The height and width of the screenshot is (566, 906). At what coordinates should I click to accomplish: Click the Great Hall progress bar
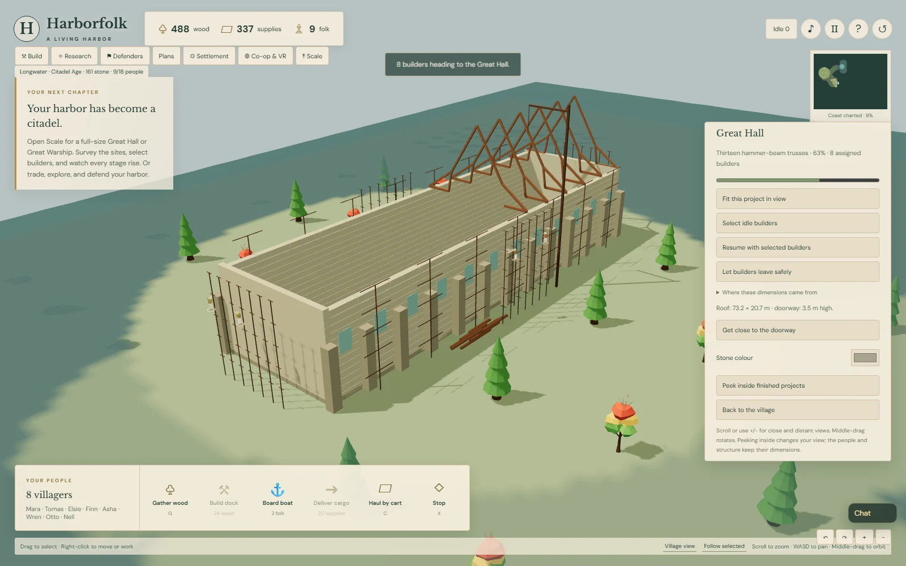797,180
